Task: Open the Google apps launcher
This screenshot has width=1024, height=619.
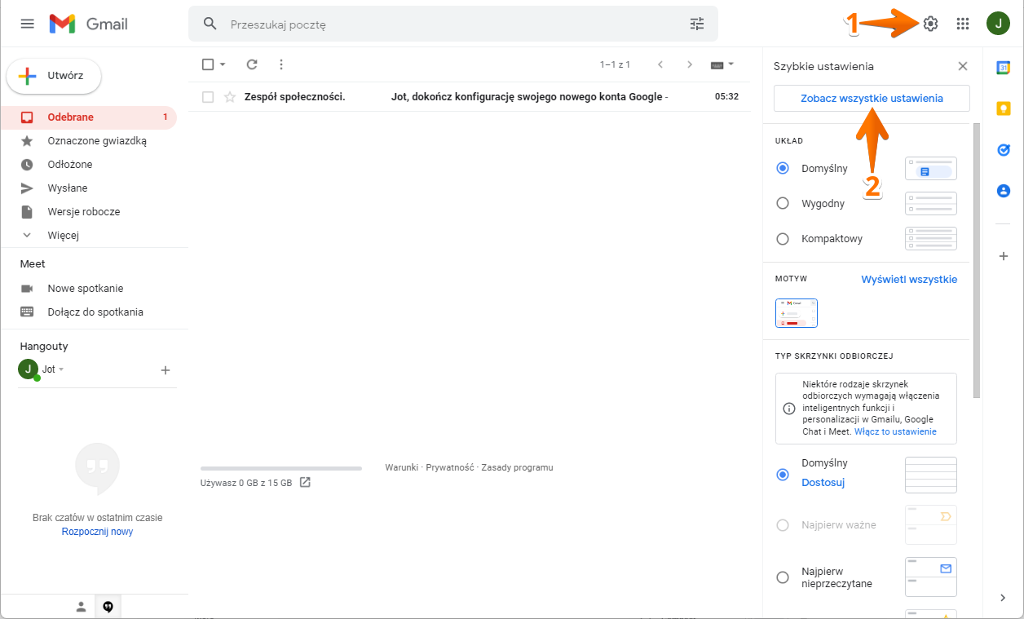Action: coord(962,23)
